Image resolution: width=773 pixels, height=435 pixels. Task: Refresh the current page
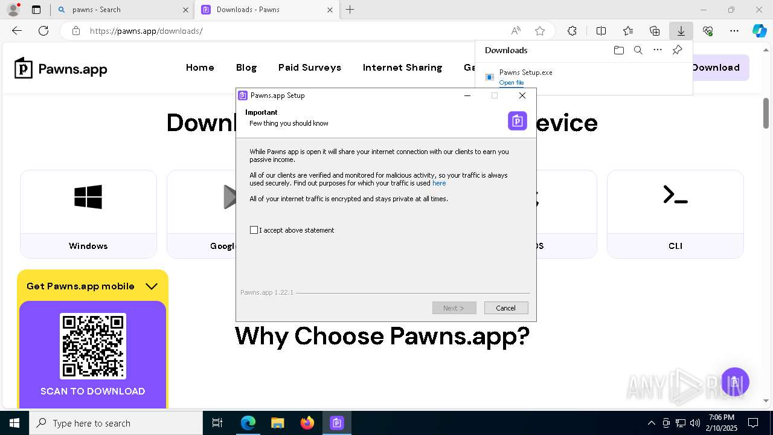43,31
